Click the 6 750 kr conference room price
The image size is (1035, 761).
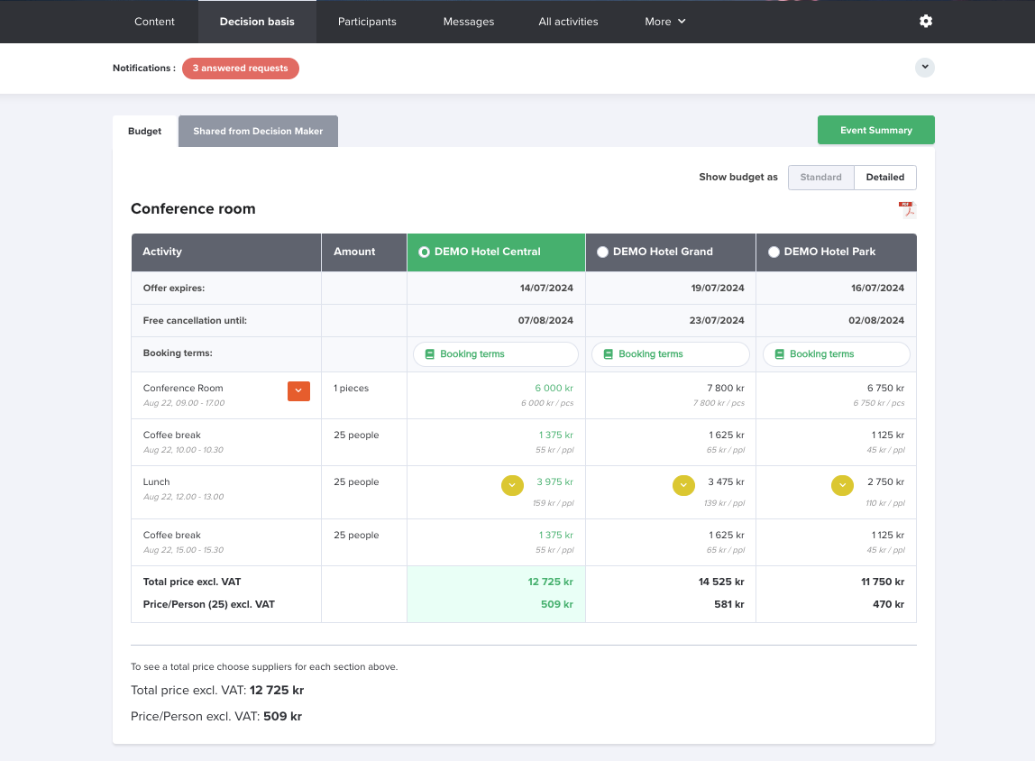point(886,389)
